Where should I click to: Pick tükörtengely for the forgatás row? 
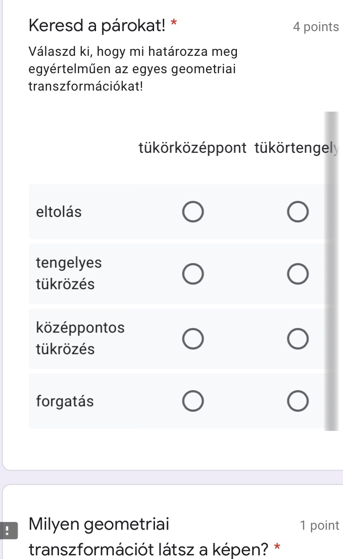pos(298,402)
